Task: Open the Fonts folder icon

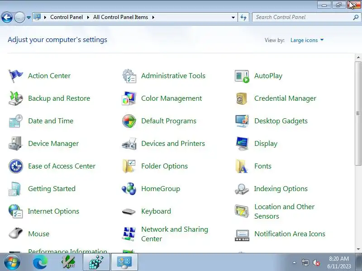Action: tap(242, 166)
